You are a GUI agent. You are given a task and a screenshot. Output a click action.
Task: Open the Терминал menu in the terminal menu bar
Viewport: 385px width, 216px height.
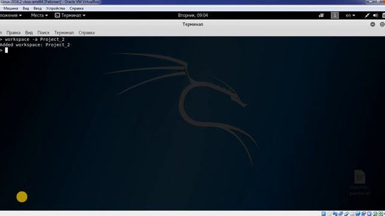64,32
